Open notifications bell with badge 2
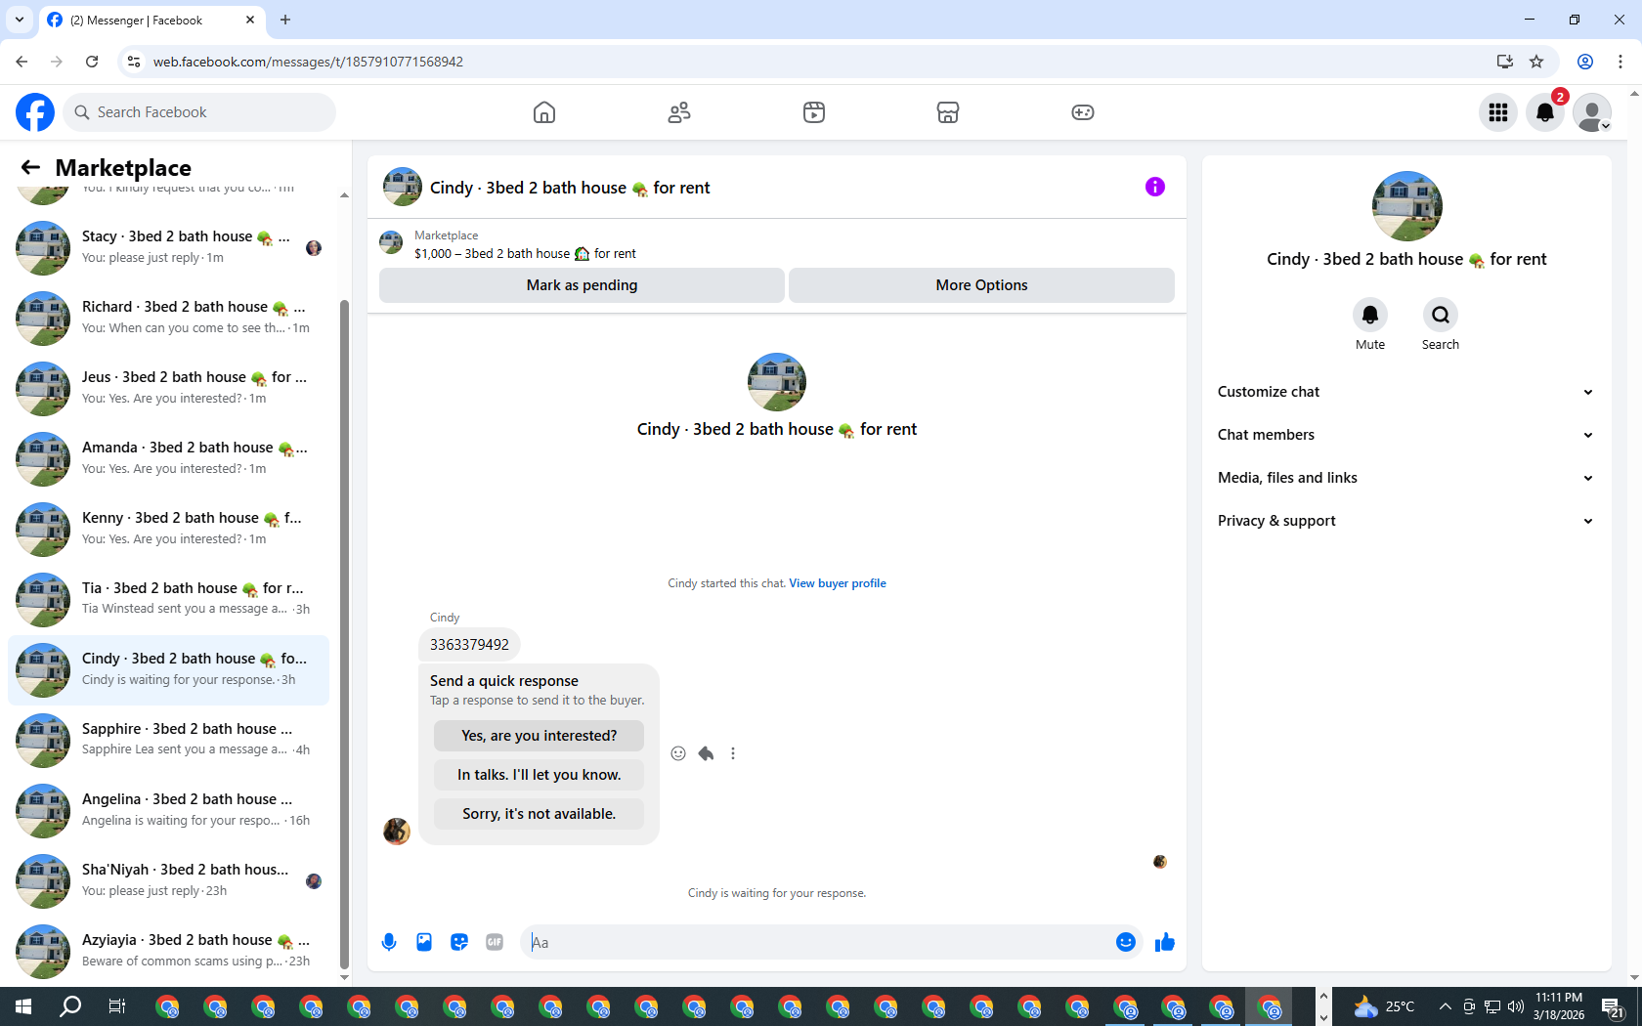This screenshot has height=1026, width=1642. [1545, 112]
